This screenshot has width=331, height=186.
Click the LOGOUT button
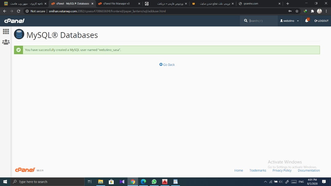pyautogui.click(x=321, y=21)
